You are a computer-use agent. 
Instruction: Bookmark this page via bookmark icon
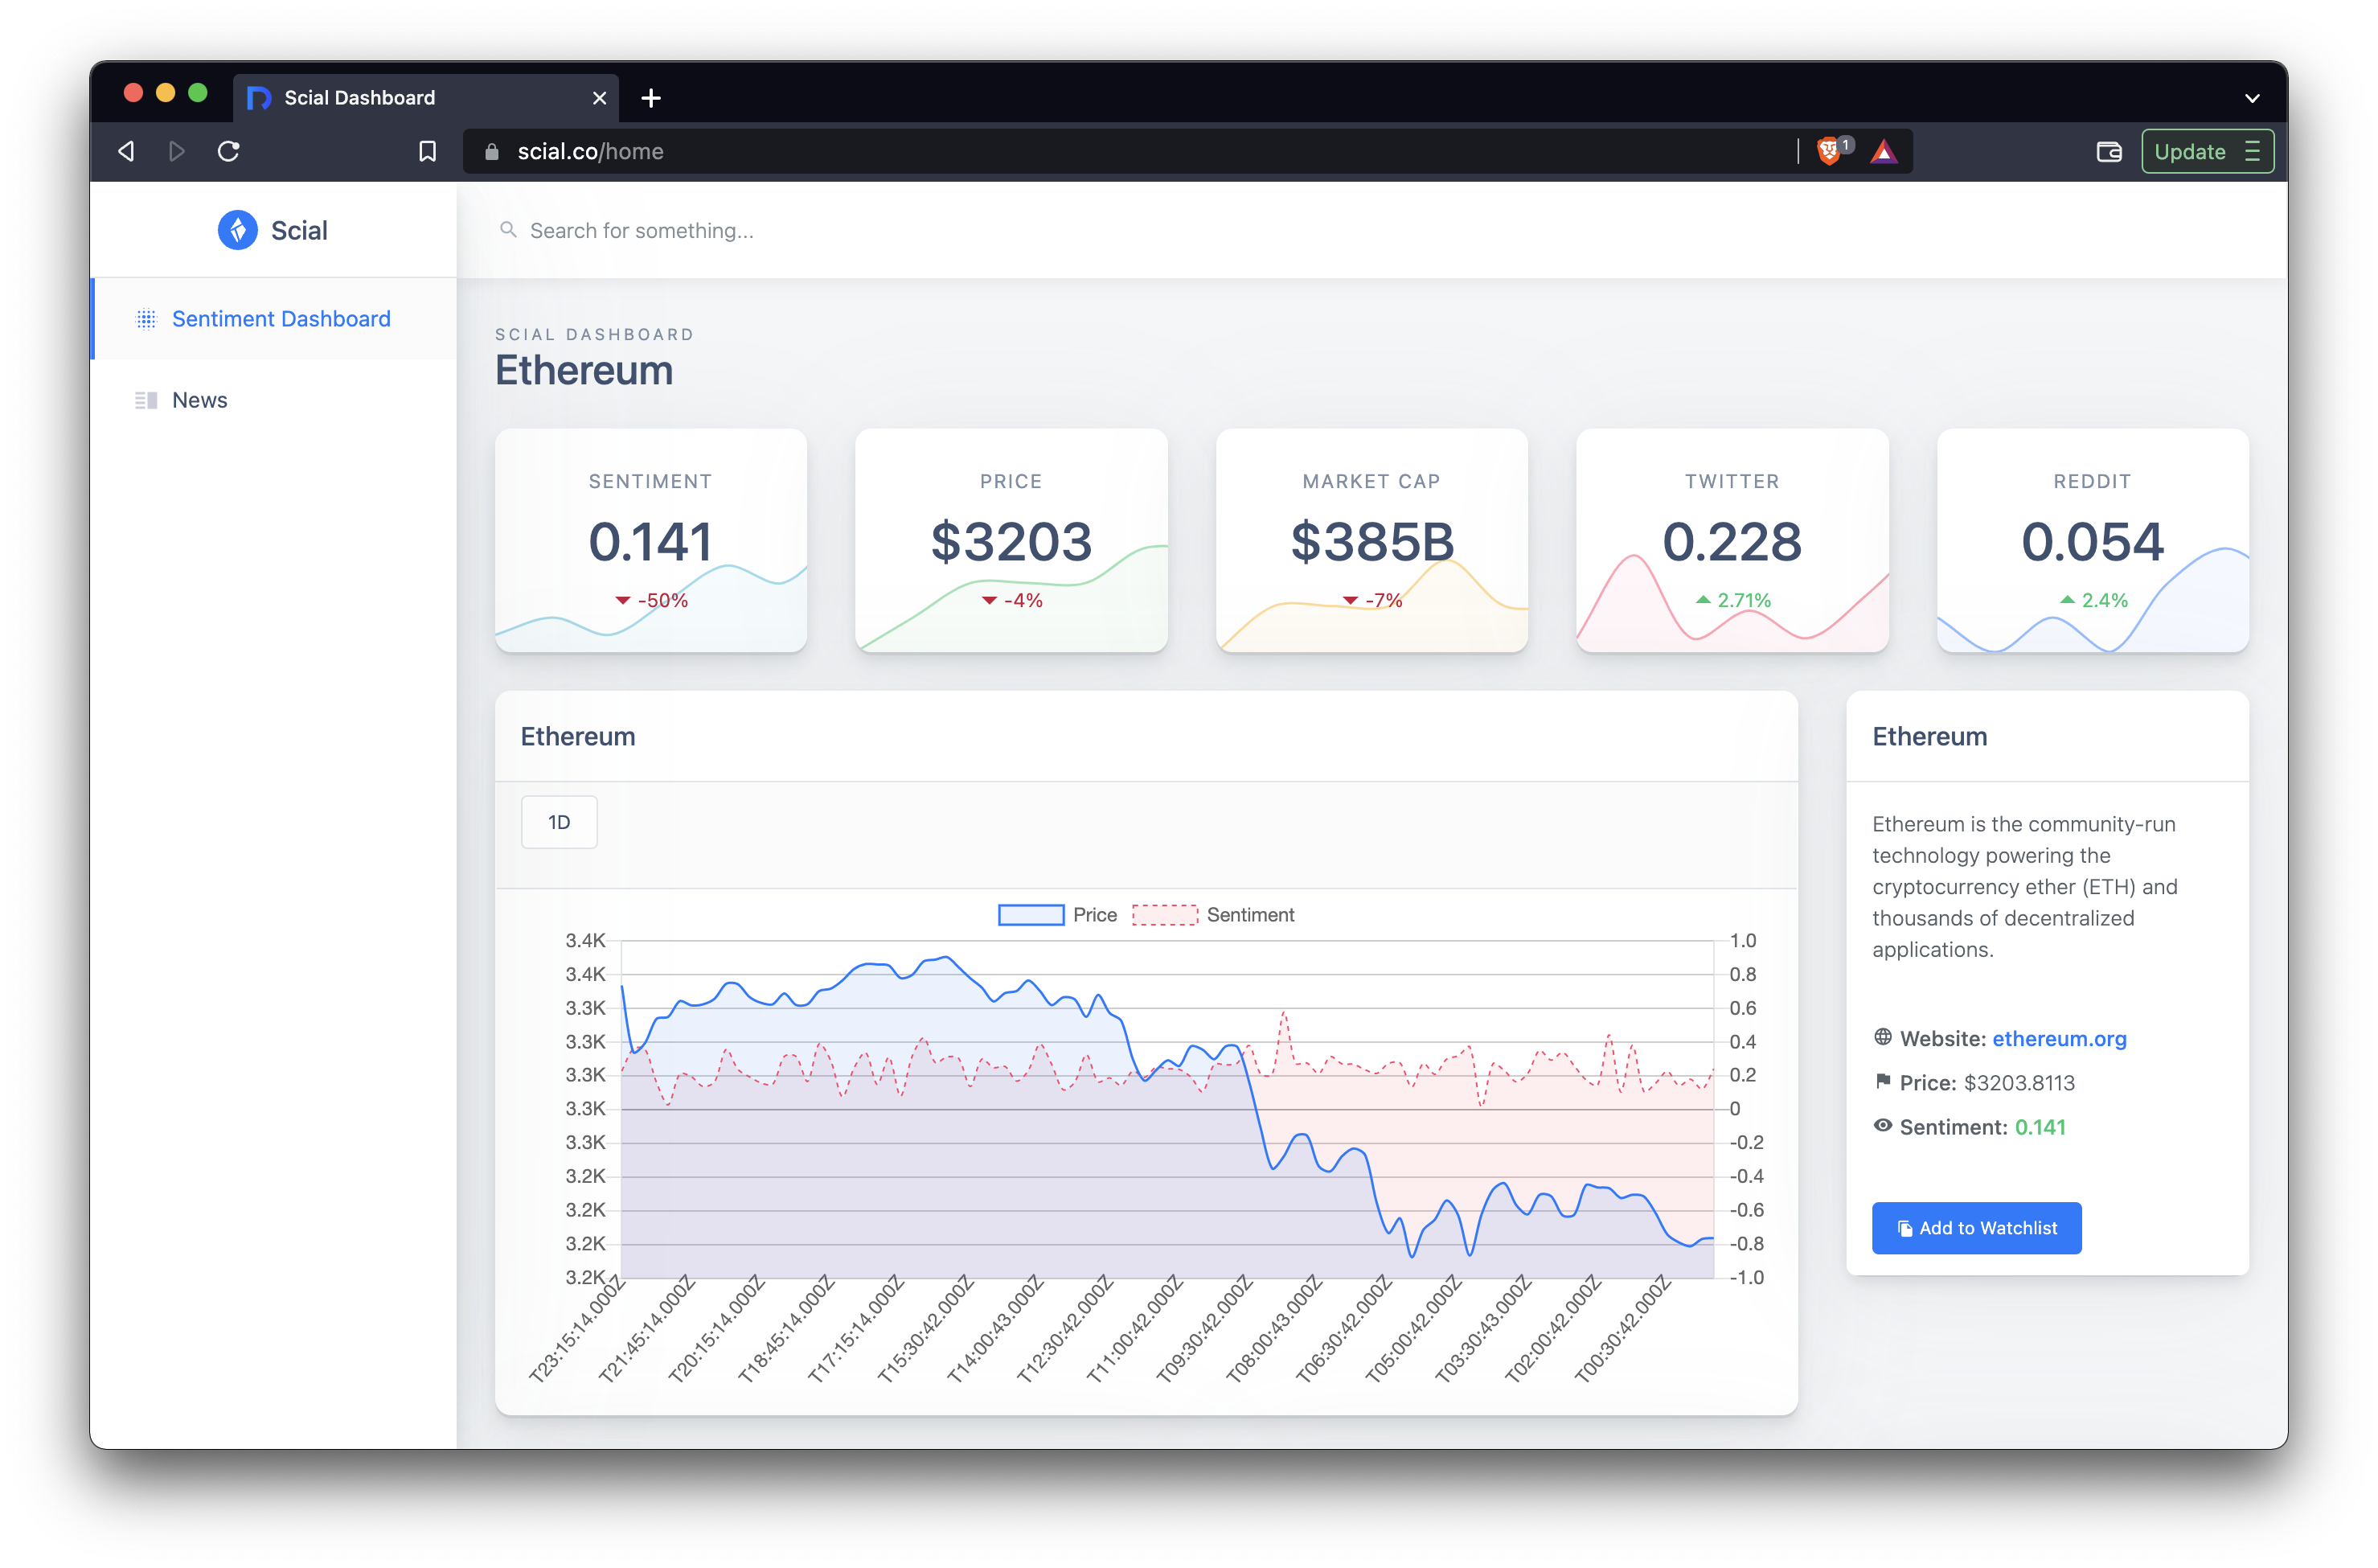427,151
